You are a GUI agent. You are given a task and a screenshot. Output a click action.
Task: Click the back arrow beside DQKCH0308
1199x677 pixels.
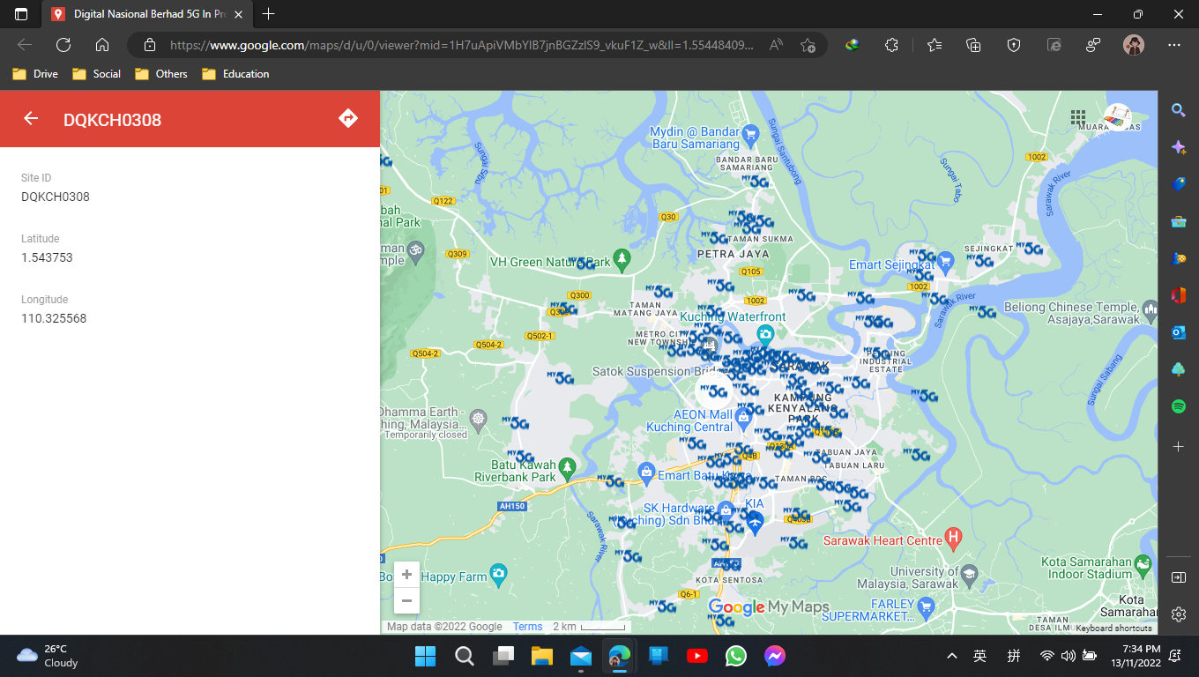[32, 119]
